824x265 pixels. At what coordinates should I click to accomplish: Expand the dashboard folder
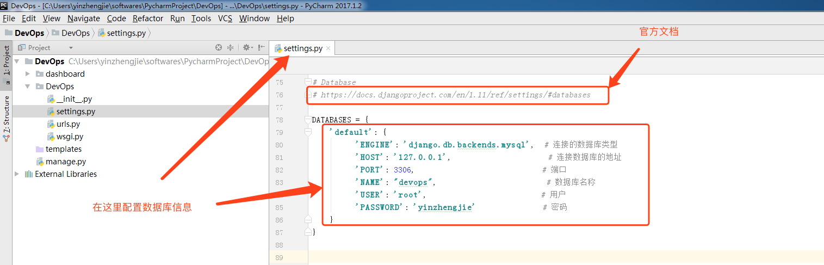[28, 74]
